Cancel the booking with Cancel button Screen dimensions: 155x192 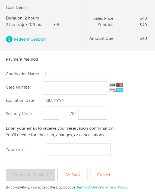pyautogui.click(x=104, y=175)
